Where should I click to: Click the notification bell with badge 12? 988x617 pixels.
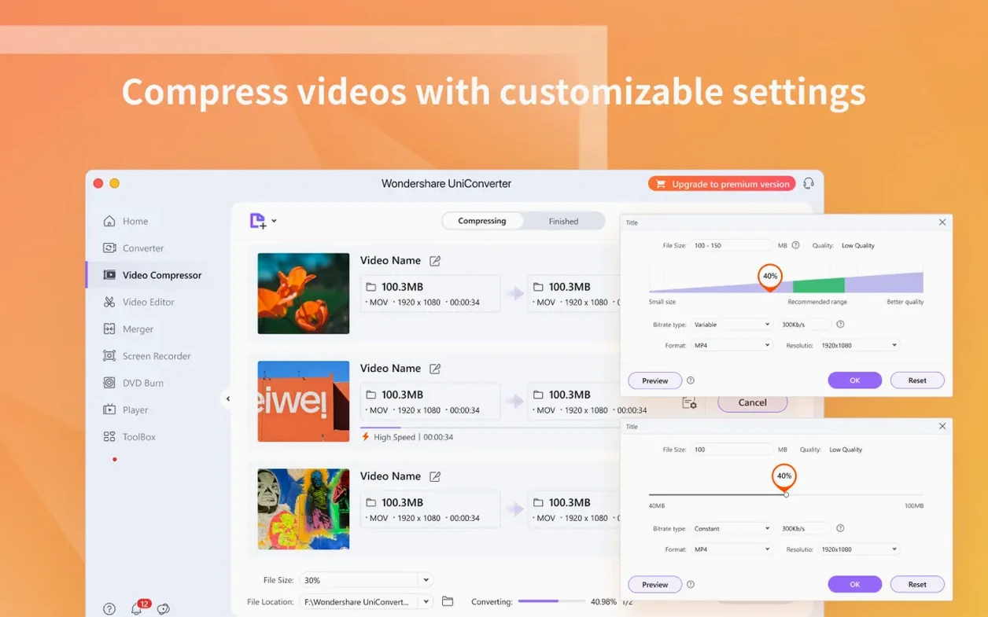[137, 608]
